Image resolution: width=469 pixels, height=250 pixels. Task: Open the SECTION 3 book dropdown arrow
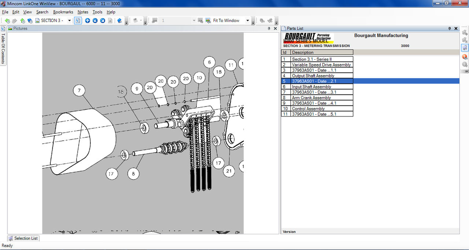click(70, 21)
